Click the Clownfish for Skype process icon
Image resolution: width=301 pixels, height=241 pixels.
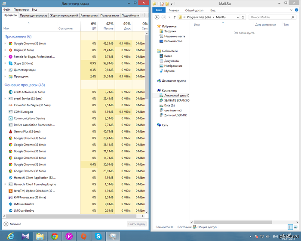pos(10,105)
